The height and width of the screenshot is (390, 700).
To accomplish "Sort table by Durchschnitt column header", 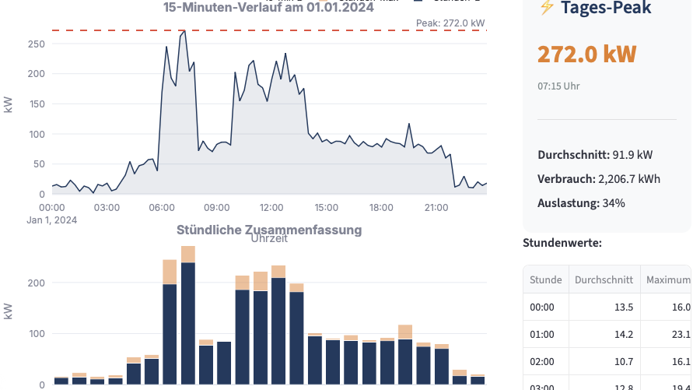I will pyautogui.click(x=604, y=279).
